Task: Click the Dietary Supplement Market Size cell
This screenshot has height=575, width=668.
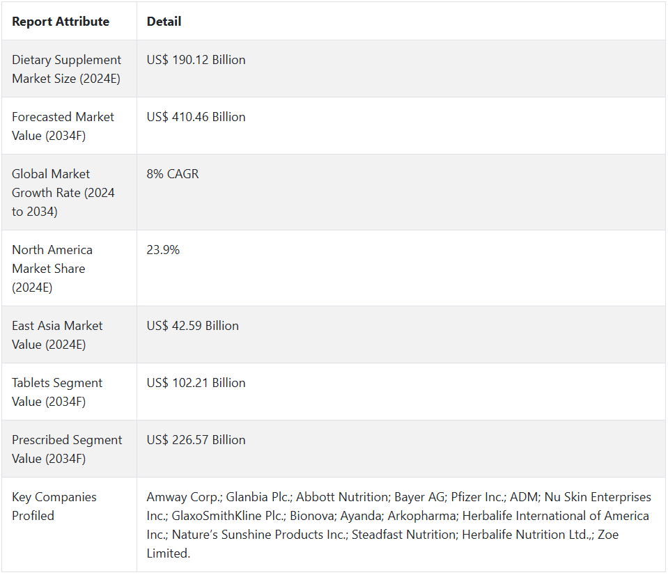Action: pyautogui.click(x=66, y=69)
